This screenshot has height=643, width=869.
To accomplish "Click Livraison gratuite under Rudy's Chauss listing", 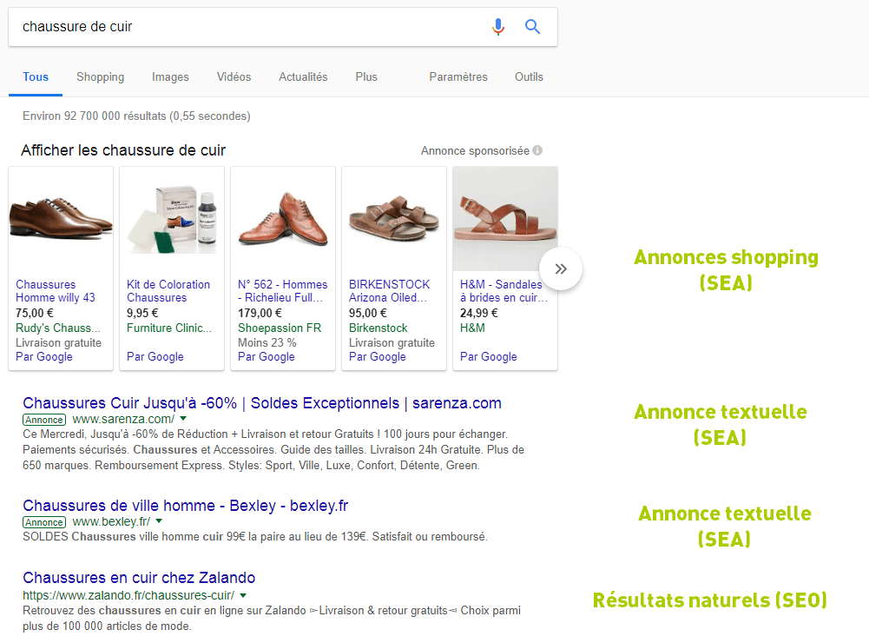I will pos(58,342).
